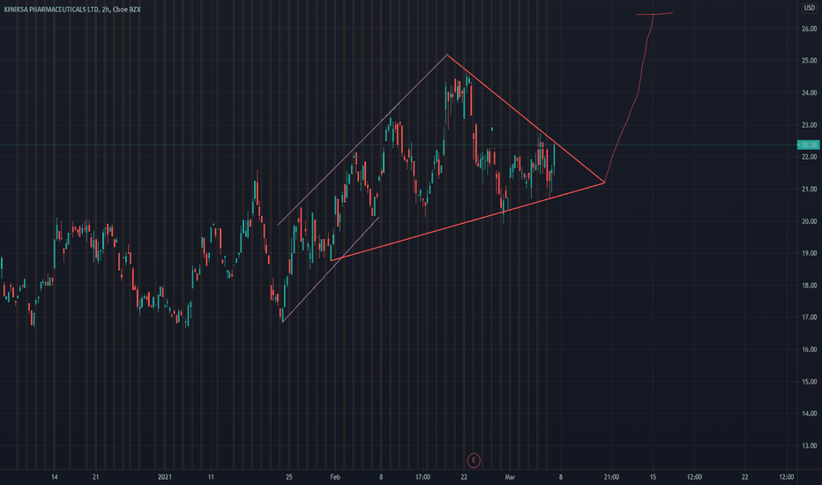Screen dimensions: 822x485
Task: Click the 11 date label on time axis
Action: (x=211, y=477)
